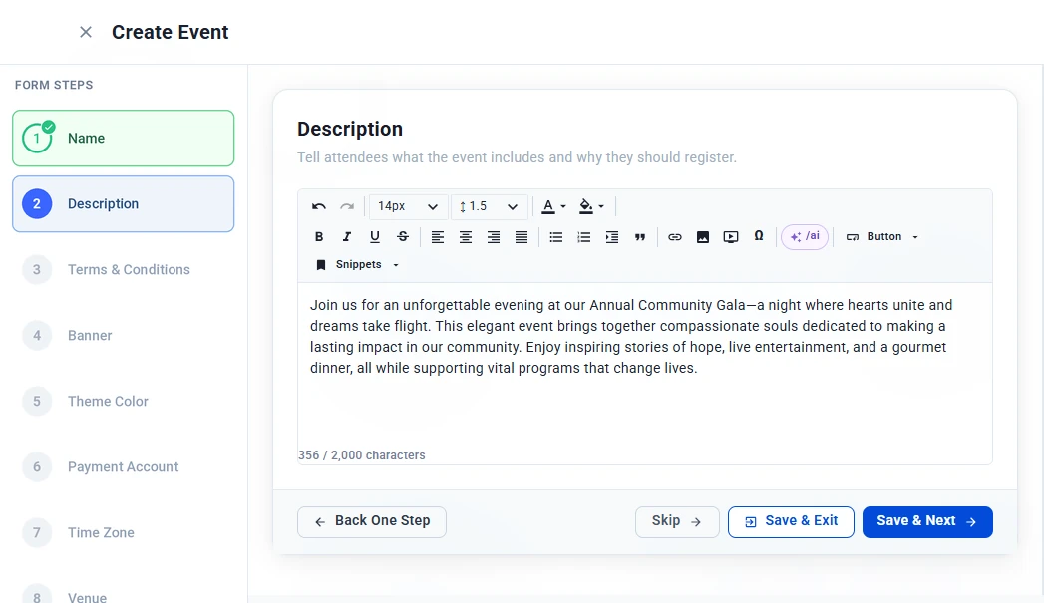Click Back One Step button

(x=372, y=522)
